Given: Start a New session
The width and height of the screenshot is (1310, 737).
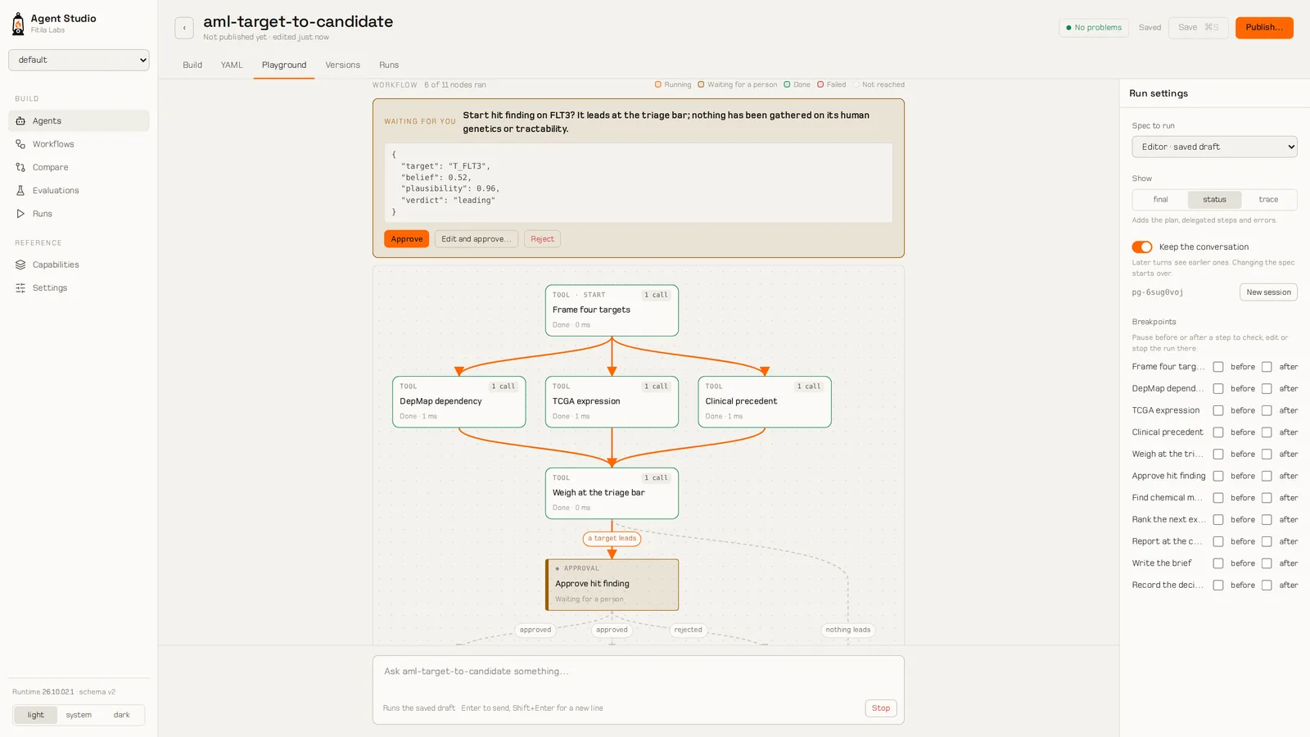Looking at the screenshot, I should (1268, 292).
